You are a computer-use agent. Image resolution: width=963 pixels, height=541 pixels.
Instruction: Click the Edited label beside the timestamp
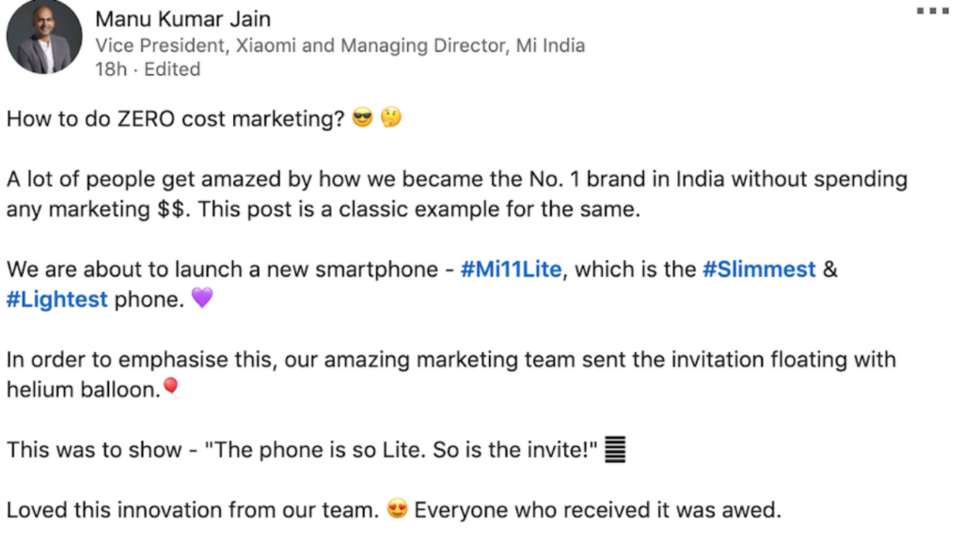tap(172, 69)
